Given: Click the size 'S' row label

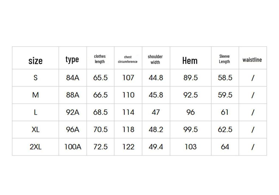Looking at the screenshot, I should (x=35, y=78).
